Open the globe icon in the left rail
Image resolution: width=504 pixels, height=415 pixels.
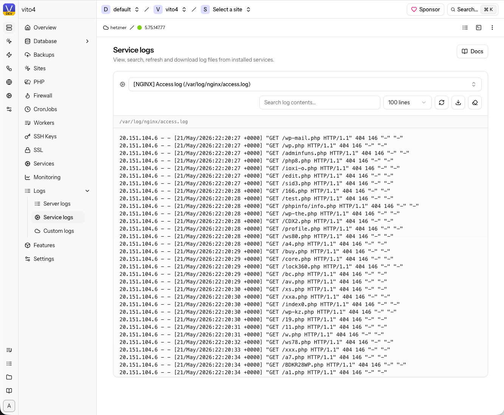click(9, 82)
